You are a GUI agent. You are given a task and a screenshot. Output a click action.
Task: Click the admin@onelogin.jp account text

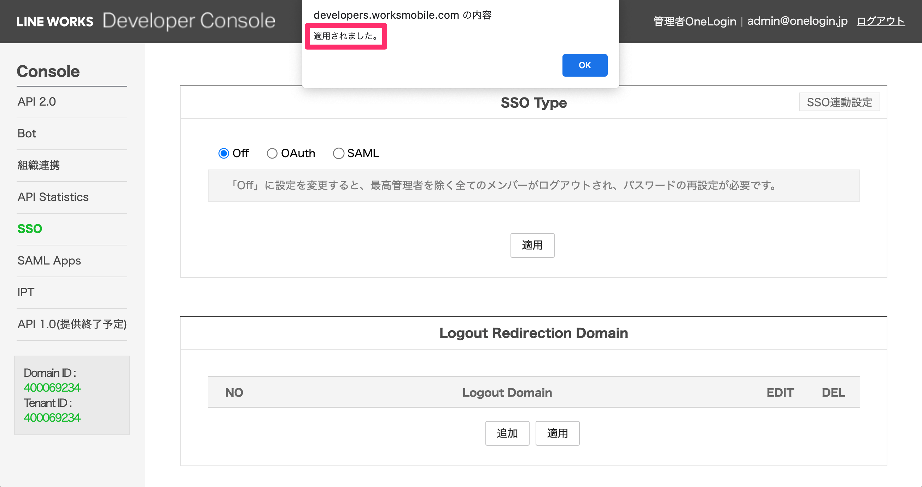point(798,21)
